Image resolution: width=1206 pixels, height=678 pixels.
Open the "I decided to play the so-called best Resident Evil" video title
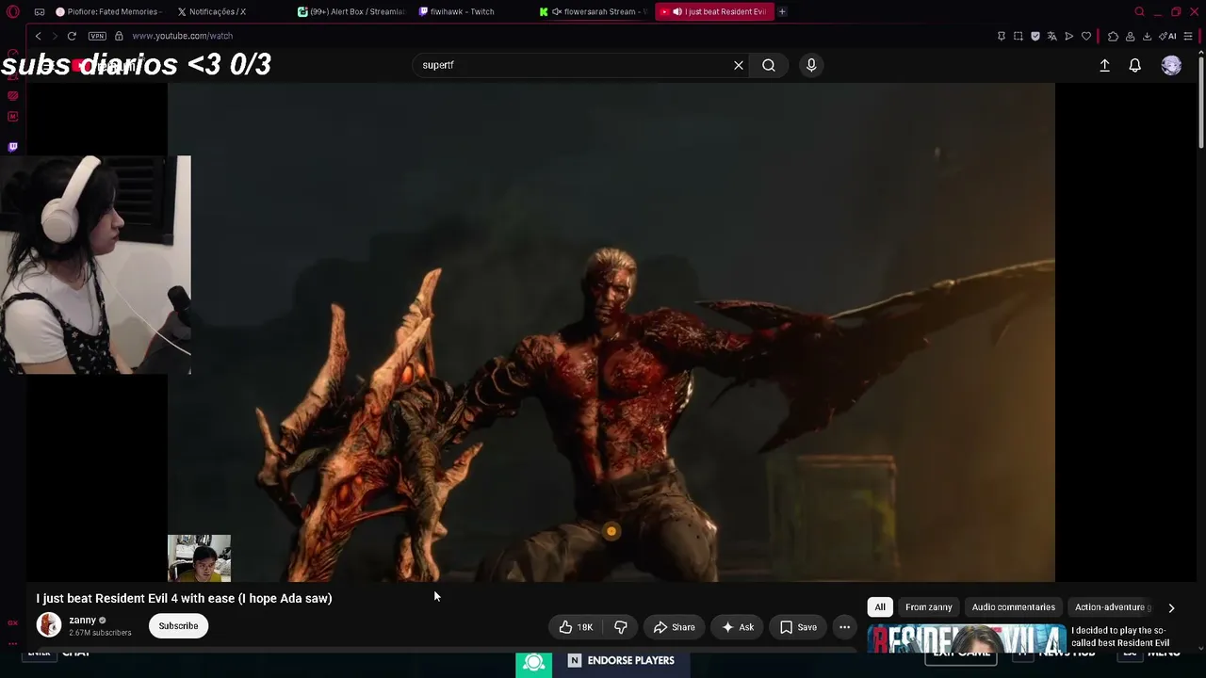1121,637
